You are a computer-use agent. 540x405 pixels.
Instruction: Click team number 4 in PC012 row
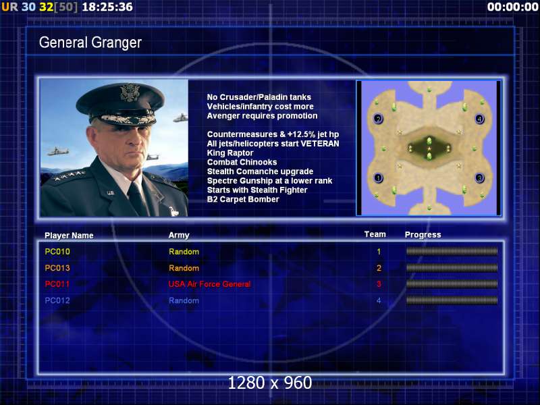(x=379, y=300)
